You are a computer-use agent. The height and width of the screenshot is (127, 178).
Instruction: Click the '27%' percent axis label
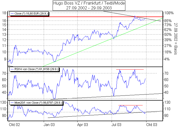[x=168, y=46]
